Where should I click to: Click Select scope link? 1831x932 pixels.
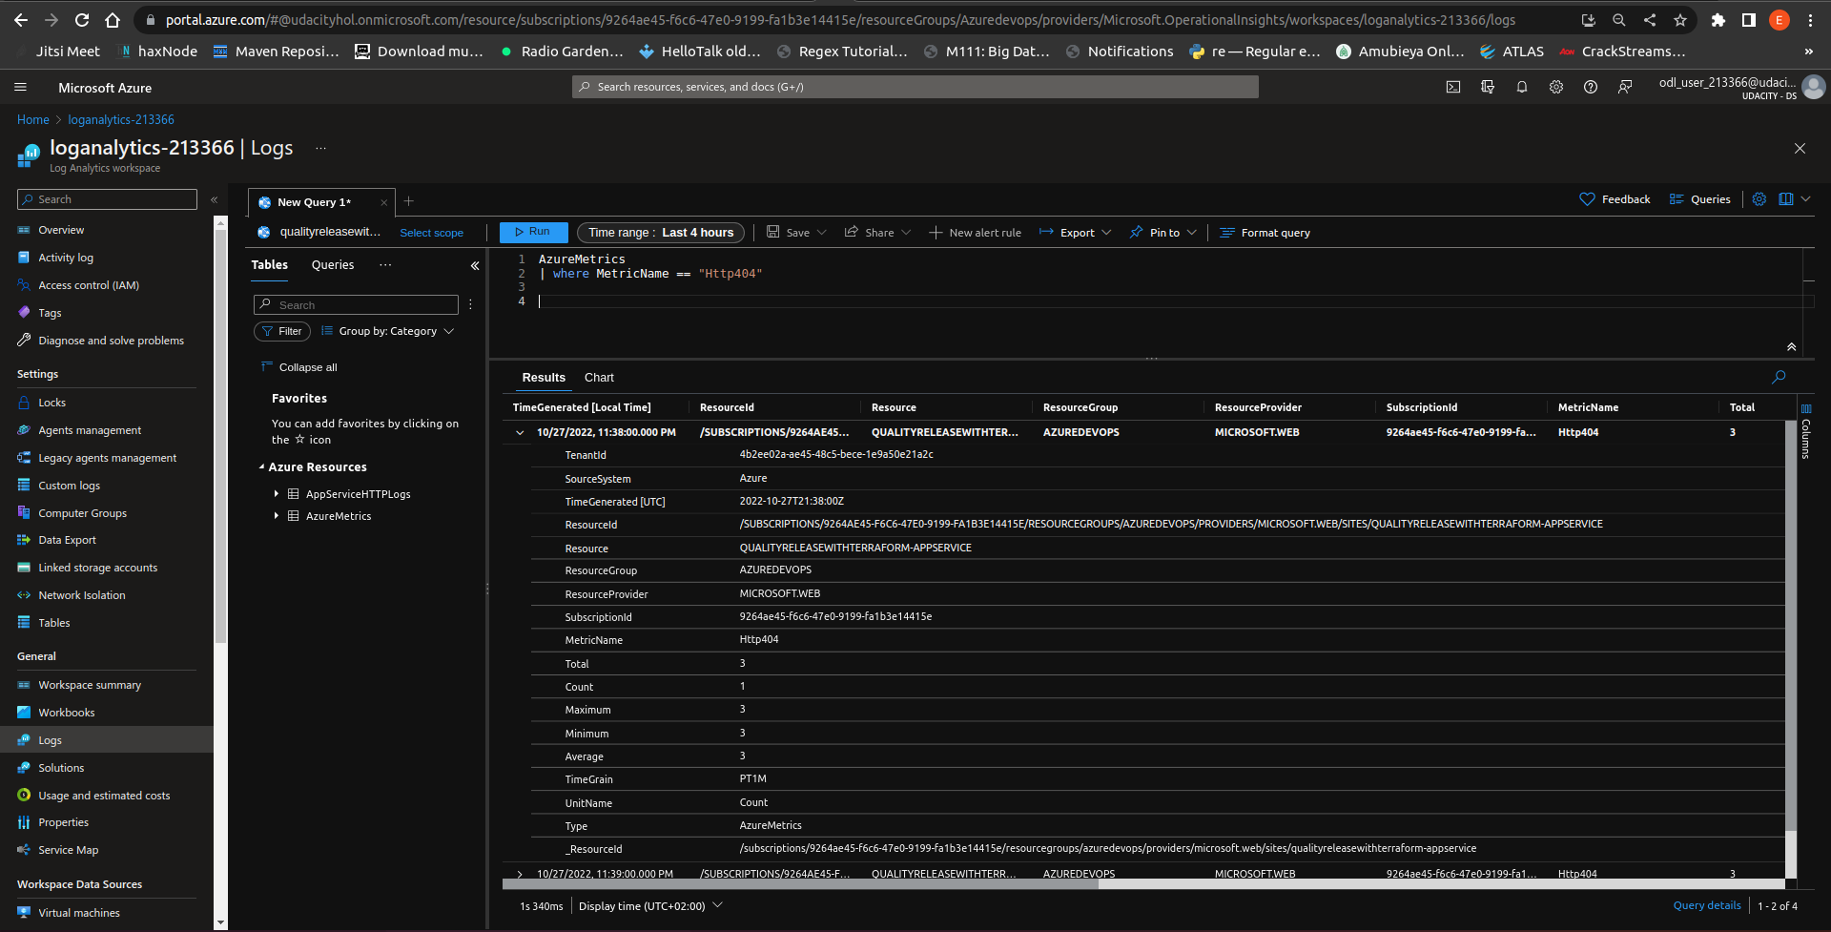pyautogui.click(x=431, y=233)
